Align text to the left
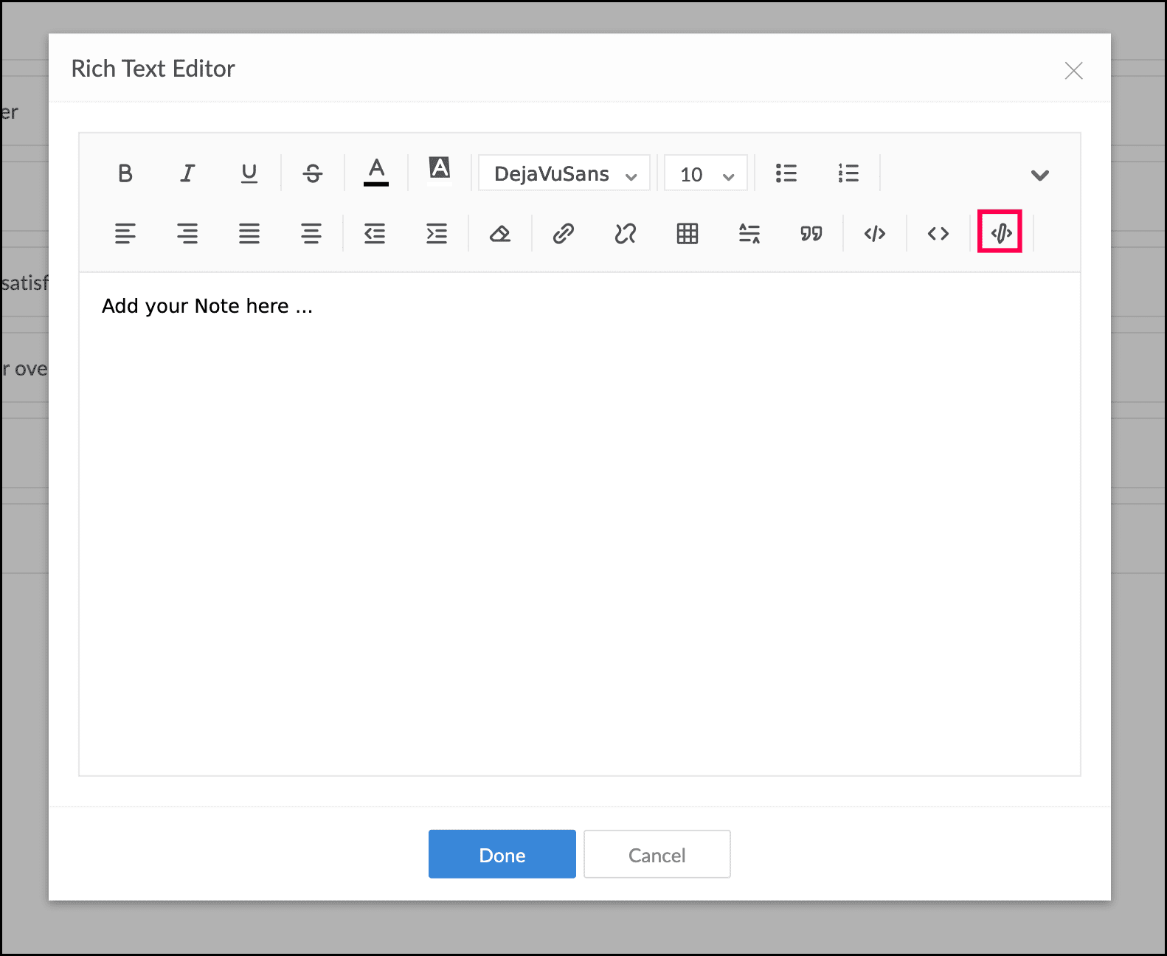Screen dimensions: 1167x956 click(125, 234)
